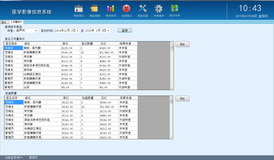Select the 工作量统计 tab
Screen dimensions: 274x160
[16, 22]
